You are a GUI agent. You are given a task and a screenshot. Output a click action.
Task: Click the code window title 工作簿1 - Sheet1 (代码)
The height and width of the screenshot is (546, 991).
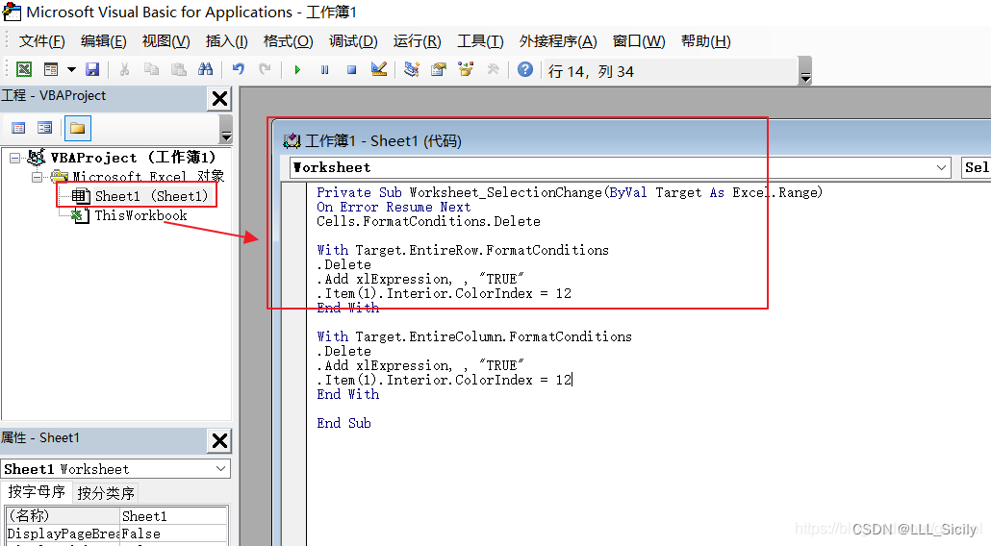pyautogui.click(x=384, y=141)
